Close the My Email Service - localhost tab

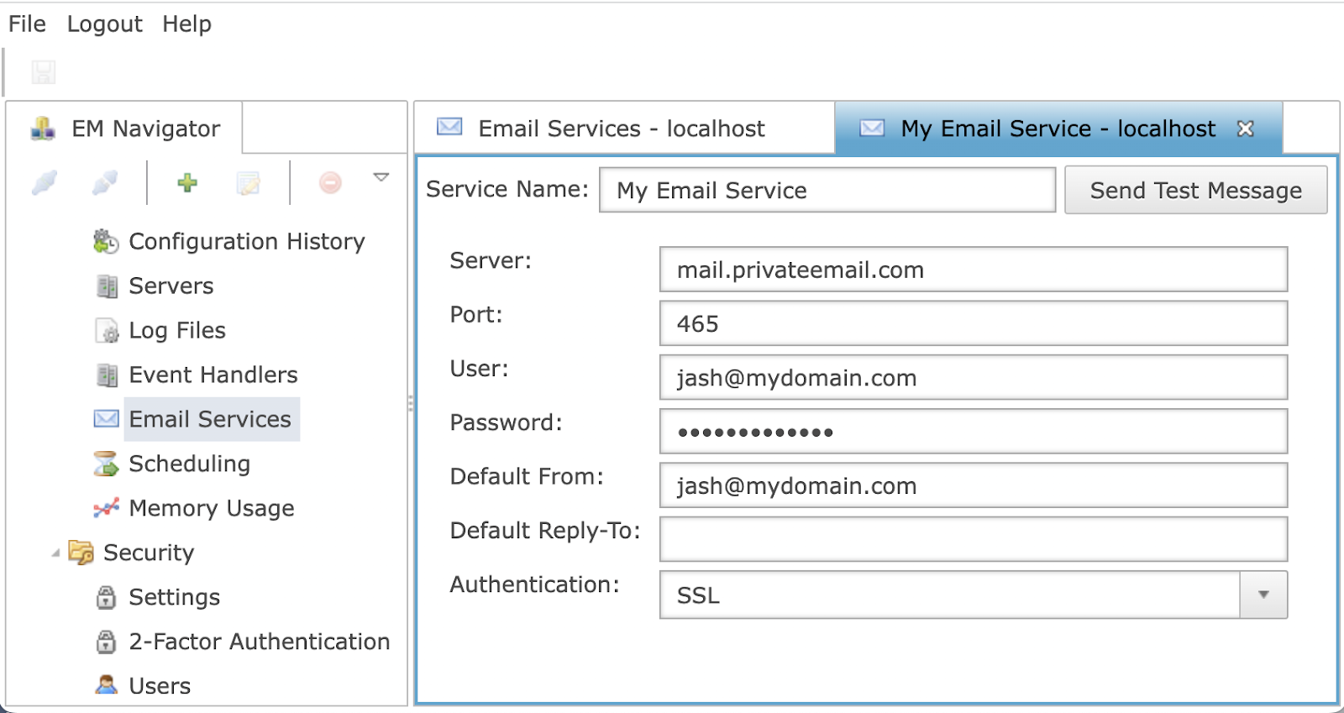tap(1246, 128)
